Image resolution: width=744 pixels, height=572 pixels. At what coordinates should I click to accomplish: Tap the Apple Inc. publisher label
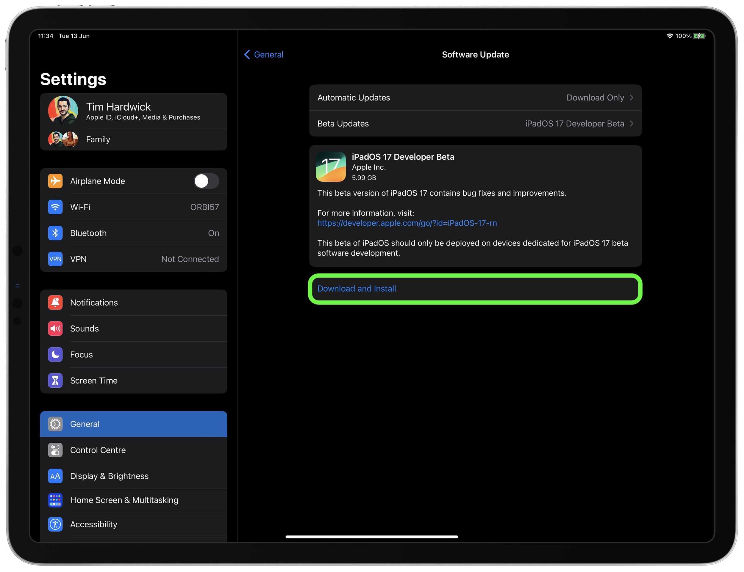[369, 167]
